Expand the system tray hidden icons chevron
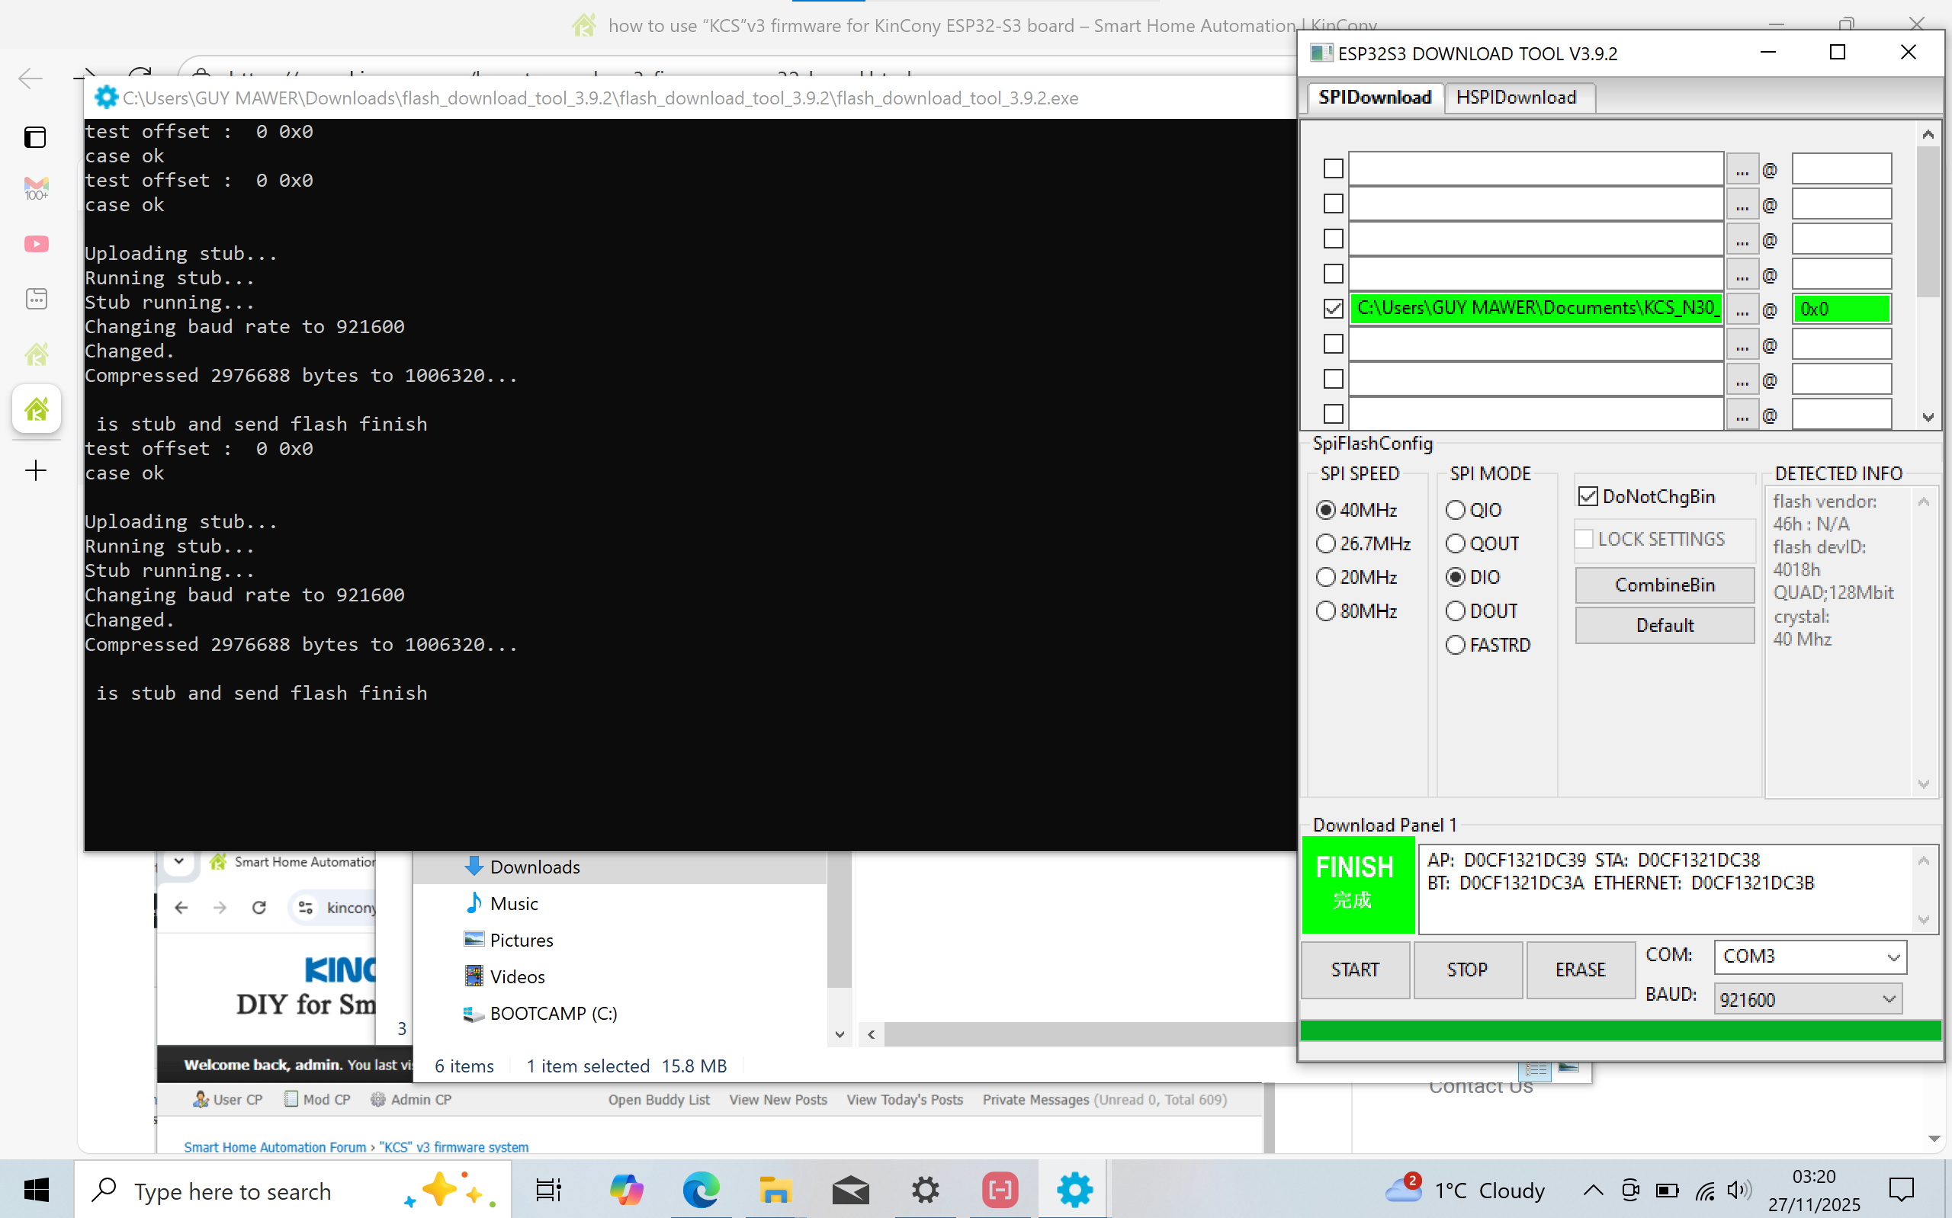Screen dimensions: 1952x1218 tap(1593, 1190)
